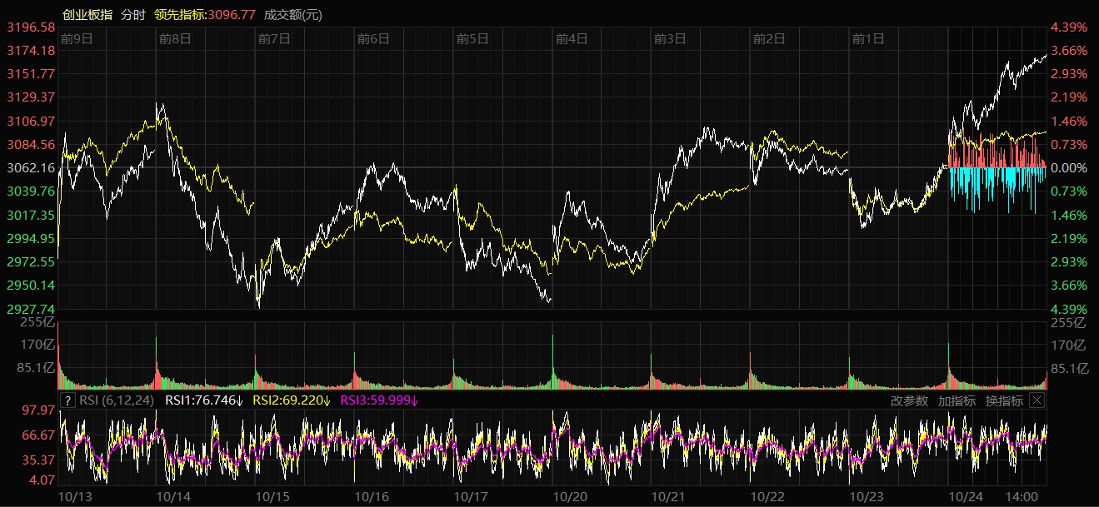Screen dimensions: 1099x507
Task: Click the 10/24 date on time axis
Action: pos(966,496)
